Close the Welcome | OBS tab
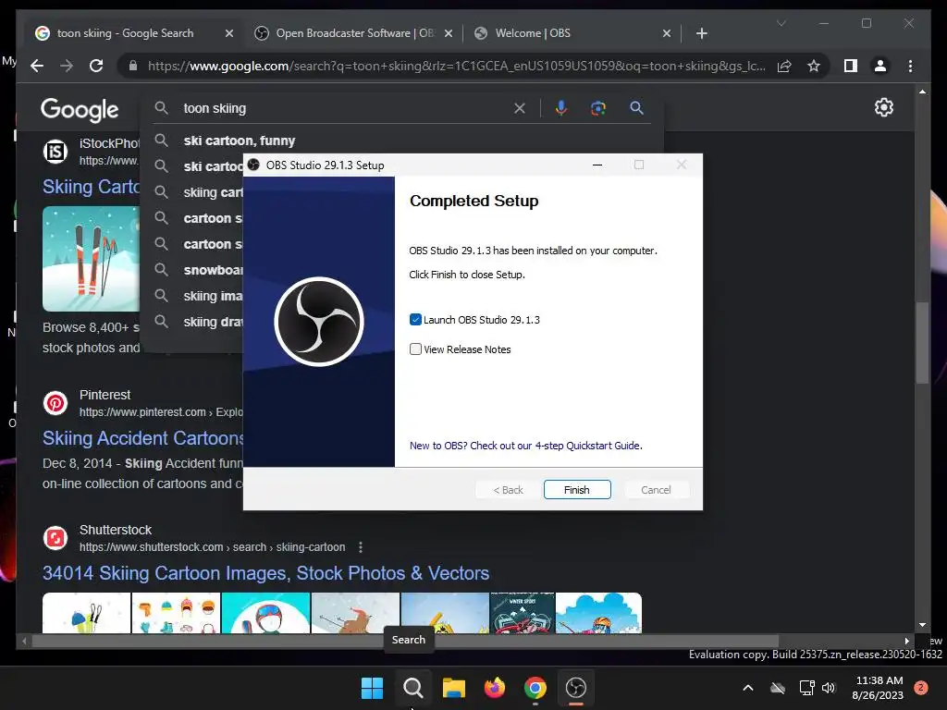The image size is (947, 710). tap(667, 34)
